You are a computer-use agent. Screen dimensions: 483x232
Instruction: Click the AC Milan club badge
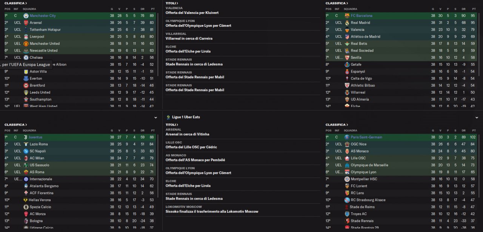point(26,158)
